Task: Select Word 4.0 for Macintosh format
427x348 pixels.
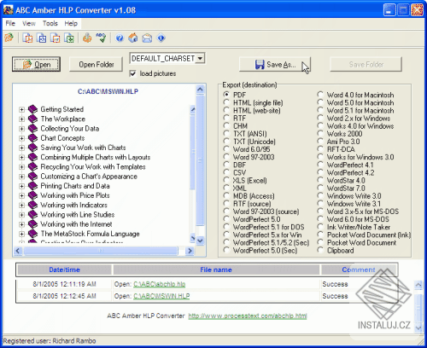Action: click(x=320, y=95)
